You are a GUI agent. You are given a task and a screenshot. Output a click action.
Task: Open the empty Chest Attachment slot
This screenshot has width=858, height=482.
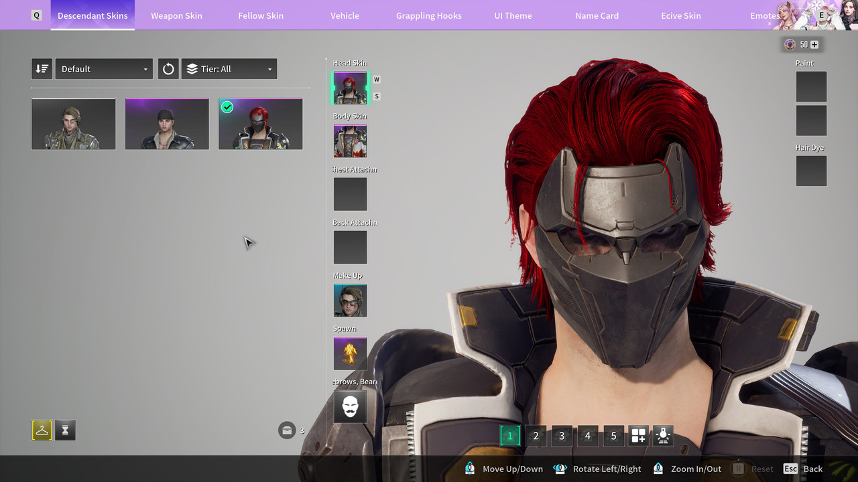click(x=350, y=194)
